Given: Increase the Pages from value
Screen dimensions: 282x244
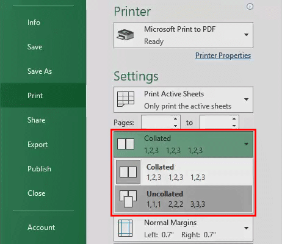Looking at the screenshot, I should tap(175, 119).
